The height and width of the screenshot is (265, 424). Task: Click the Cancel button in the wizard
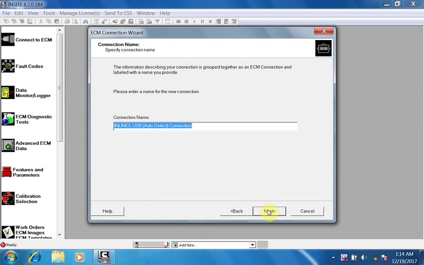(x=307, y=211)
